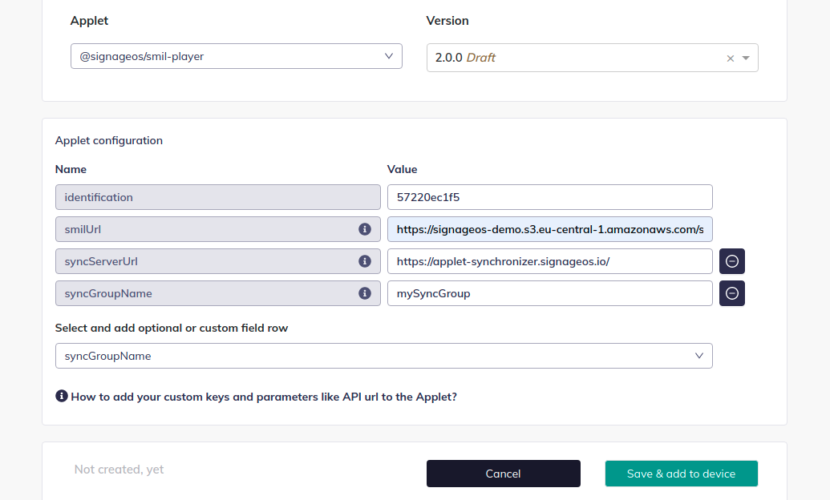Click the syncServerUrl value input
The width and height of the screenshot is (830, 500).
pyautogui.click(x=551, y=260)
